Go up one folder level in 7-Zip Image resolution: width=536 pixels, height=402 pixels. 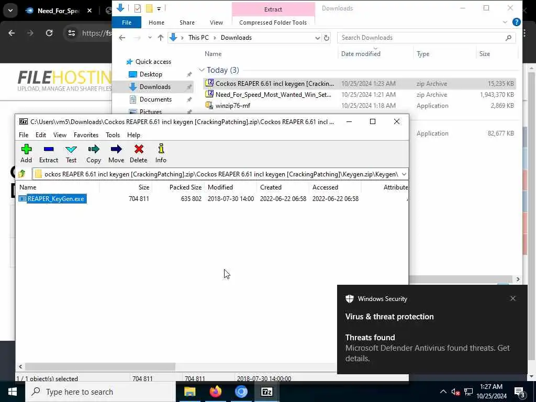point(22,174)
